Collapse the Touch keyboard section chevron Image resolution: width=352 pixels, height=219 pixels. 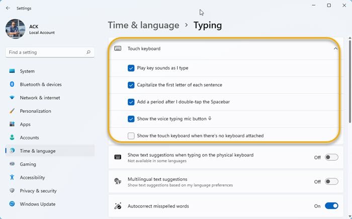click(x=335, y=49)
